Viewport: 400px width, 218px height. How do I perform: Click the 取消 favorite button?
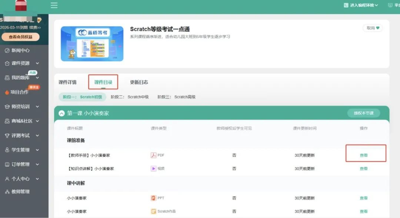click(x=373, y=28)
